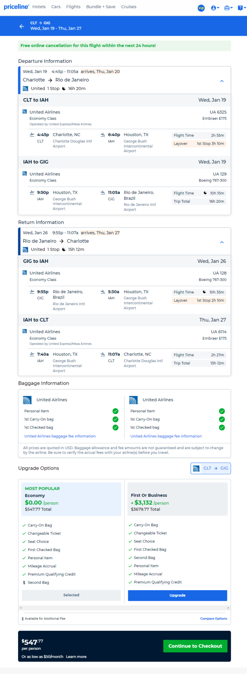Screen dimensions: 247x674
Task: Open the VIP badge icon
Action: pos(201,8)
